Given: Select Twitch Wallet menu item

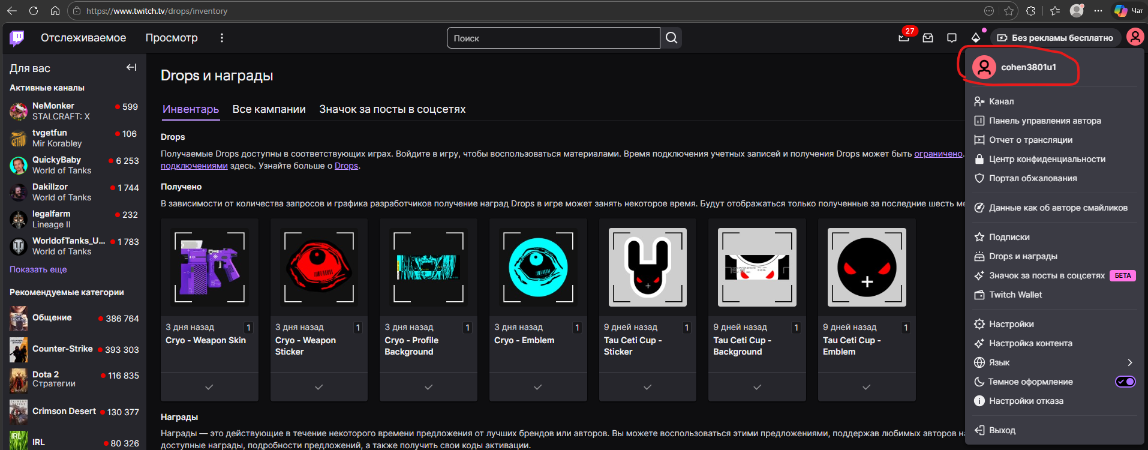Looking at the screenshot, I should [x=1015, y=295].
